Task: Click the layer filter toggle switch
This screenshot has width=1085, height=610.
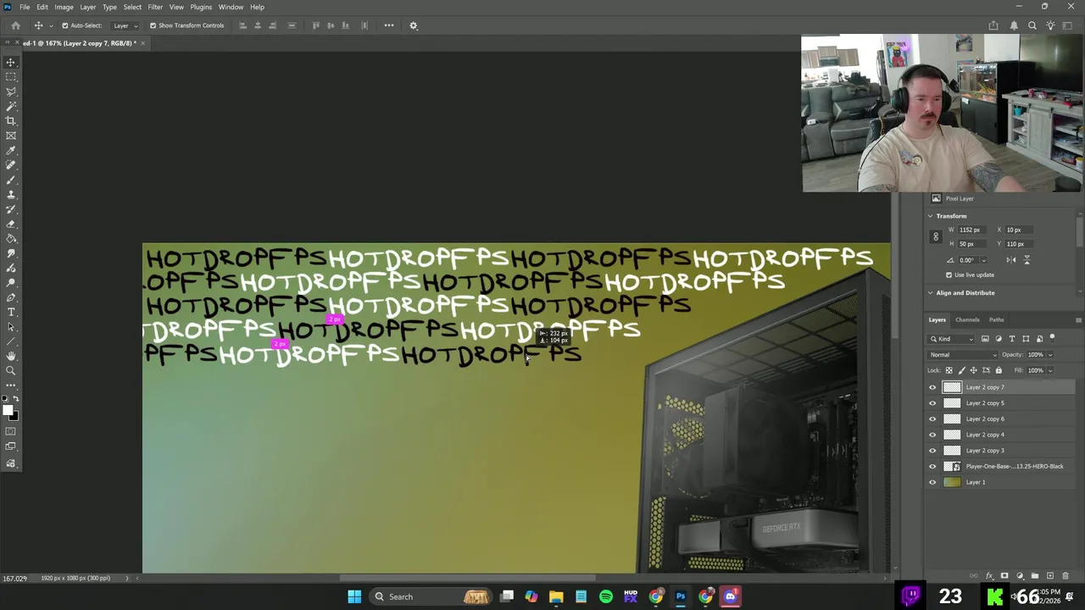Action: click(1052, 339)
